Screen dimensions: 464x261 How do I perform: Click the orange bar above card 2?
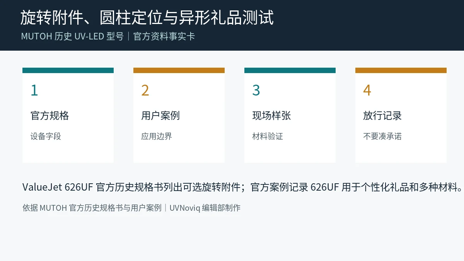point(179,70)
